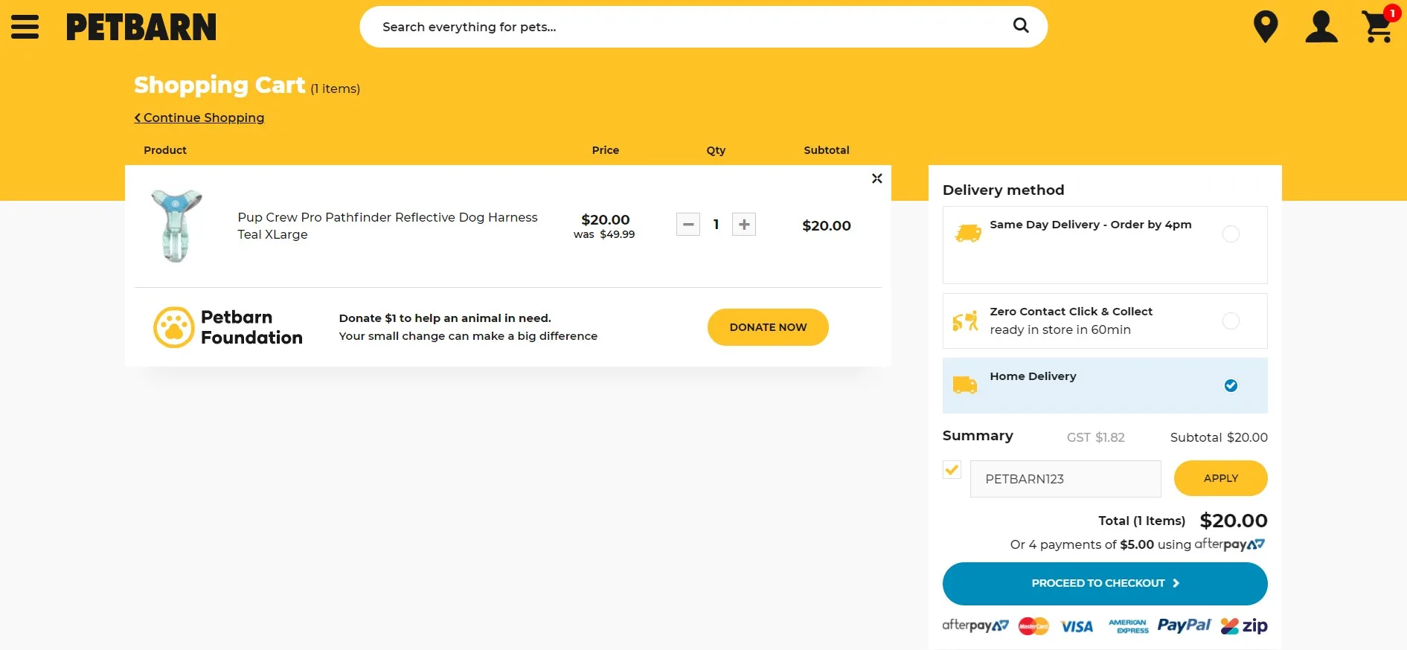
Task: Select Zero Contact Click & Collect option
Action: 1231,321
